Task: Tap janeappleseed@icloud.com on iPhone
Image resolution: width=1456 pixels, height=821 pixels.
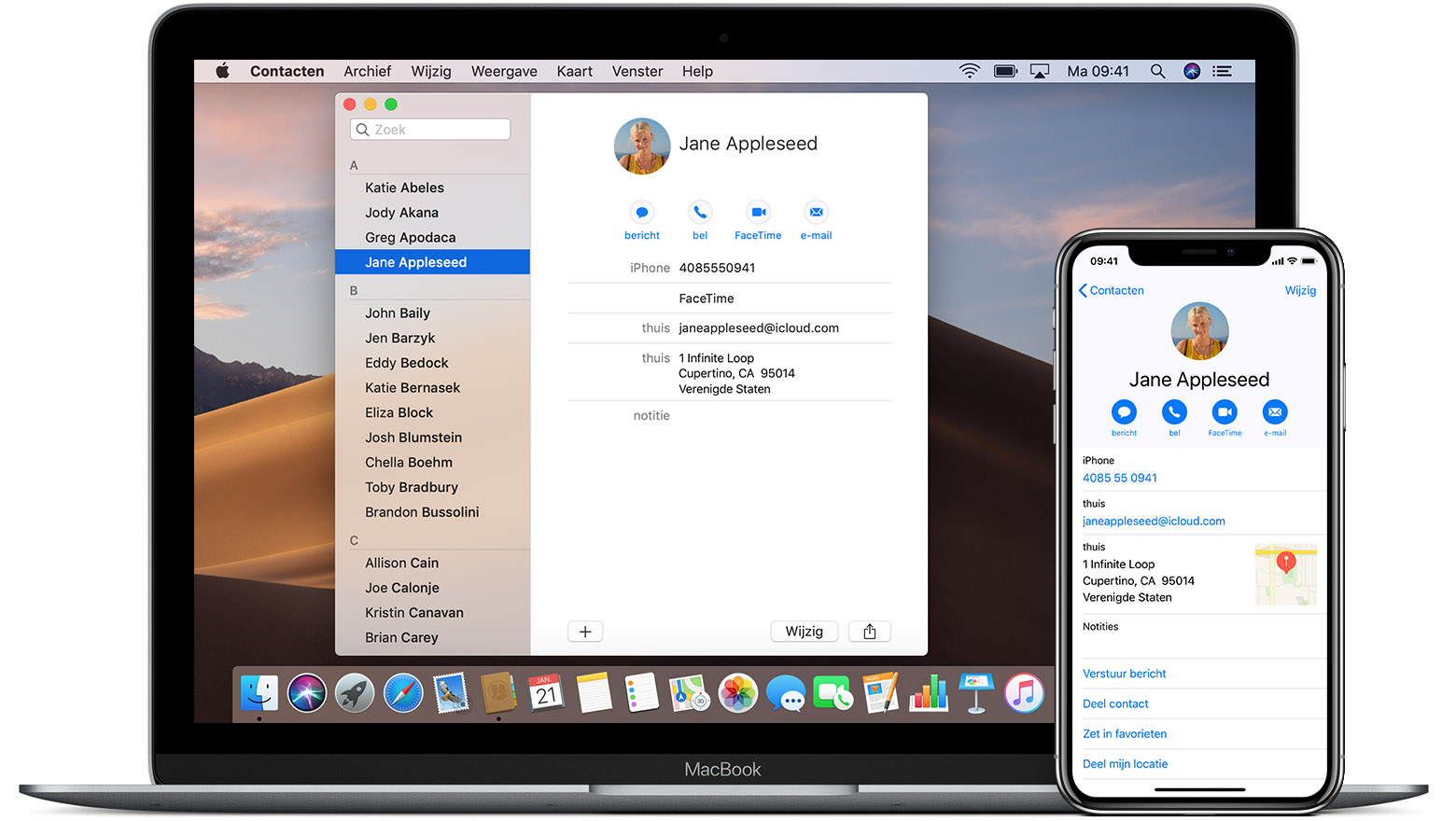Action: 1154,521
